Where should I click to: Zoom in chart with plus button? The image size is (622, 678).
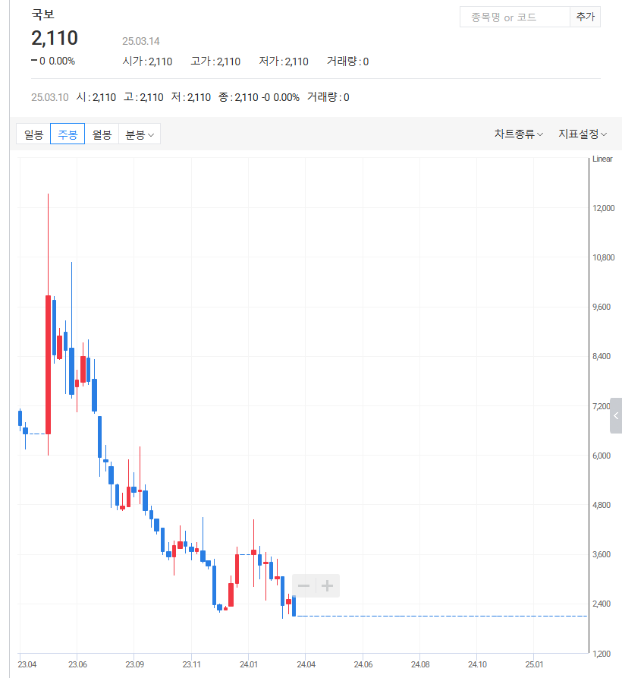point(328,586)
